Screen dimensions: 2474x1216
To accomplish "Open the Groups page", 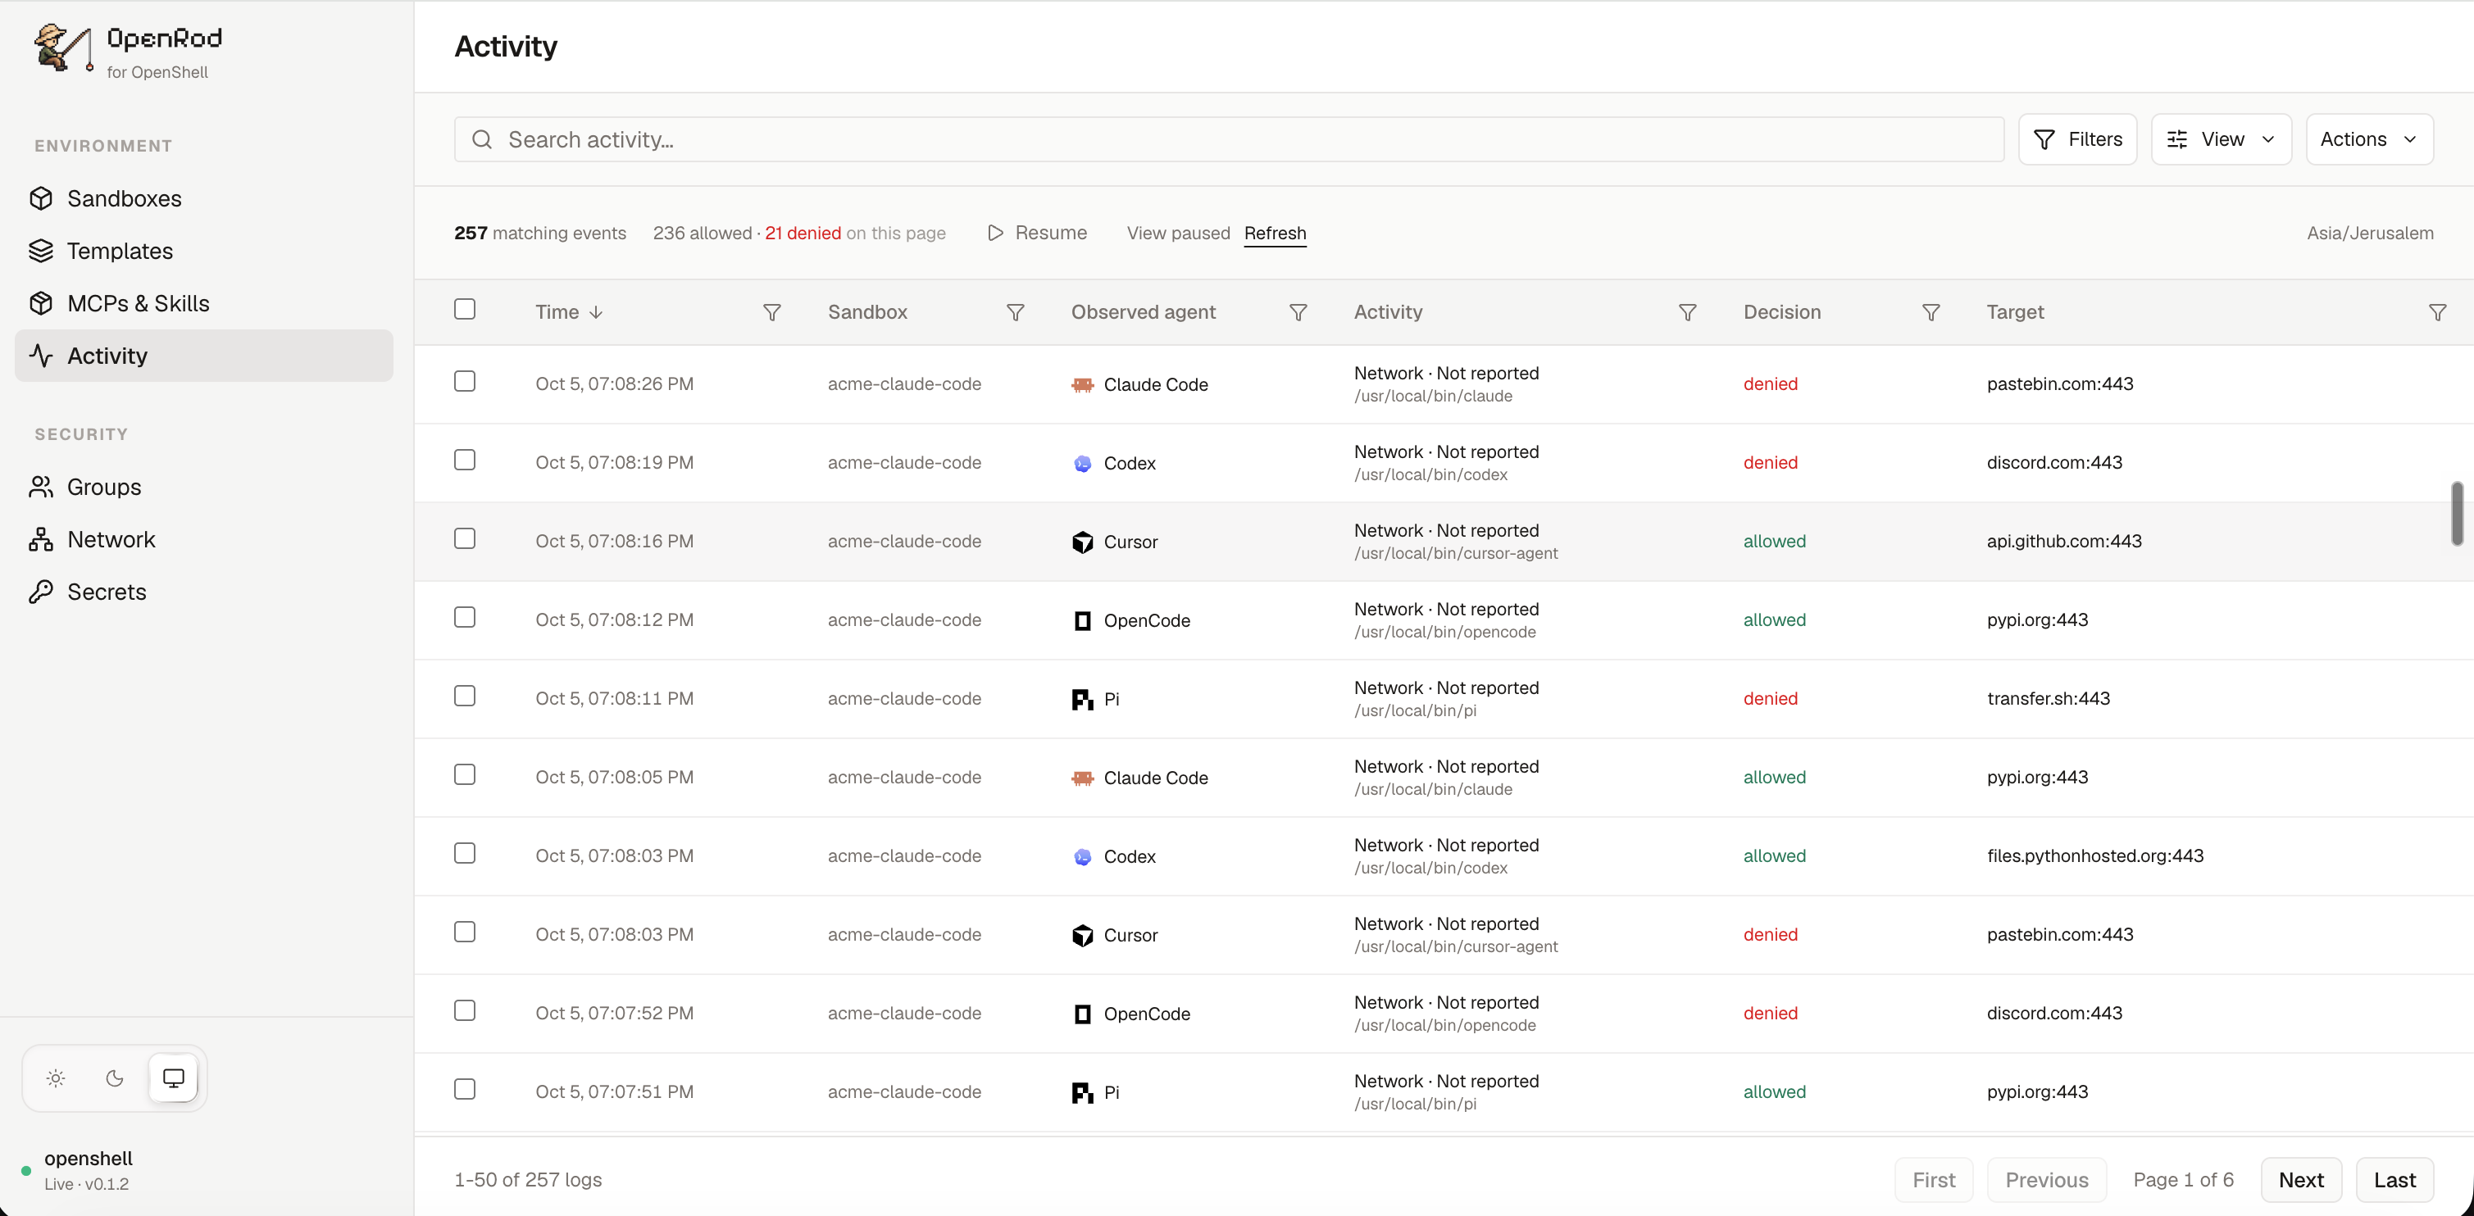I will point(203,488).
